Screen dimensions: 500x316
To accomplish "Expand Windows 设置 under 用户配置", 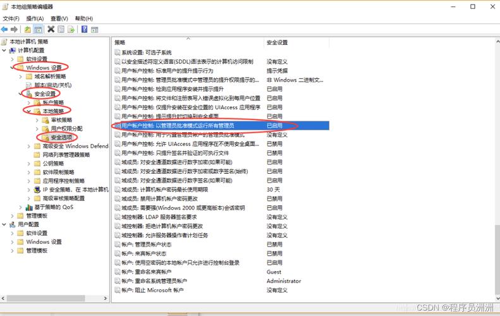I will point(12,242).
